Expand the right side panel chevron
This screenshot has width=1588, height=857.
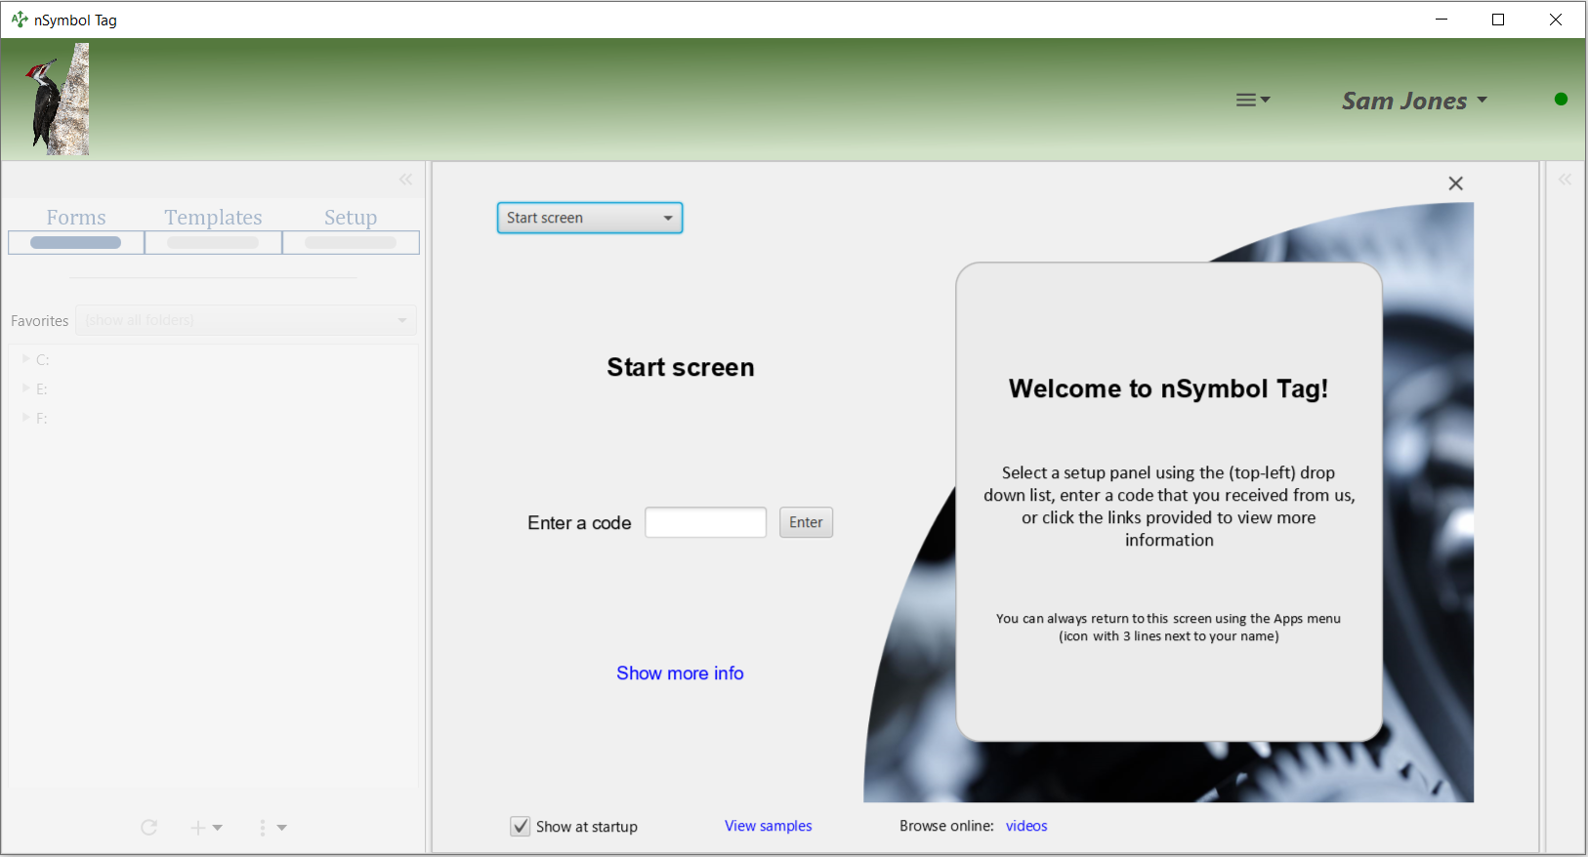click(1566, 180)
